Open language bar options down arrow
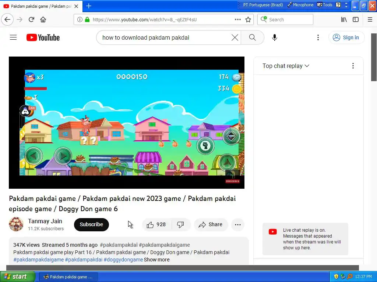 pos(346,7)
